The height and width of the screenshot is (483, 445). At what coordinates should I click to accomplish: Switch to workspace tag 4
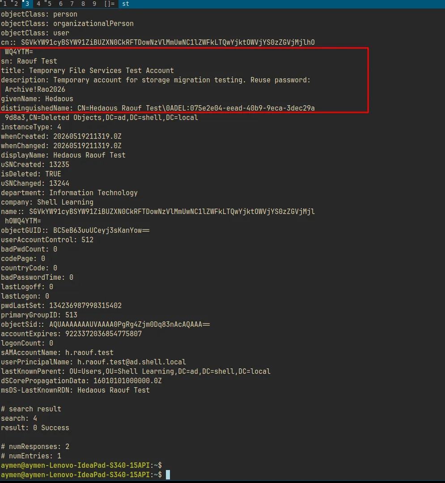click(x=38, y=4)
